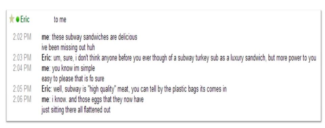
Task: Open the Eric sender name in header
Action: pyautogui.click(x=25, y=20)
